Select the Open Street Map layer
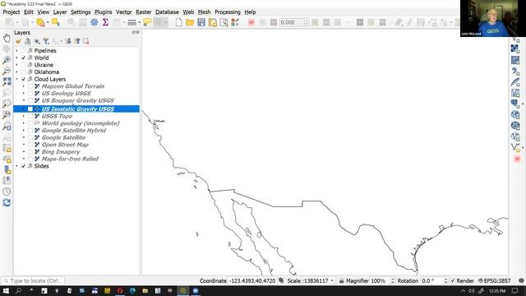526x296 pixels. click(65, 145)
